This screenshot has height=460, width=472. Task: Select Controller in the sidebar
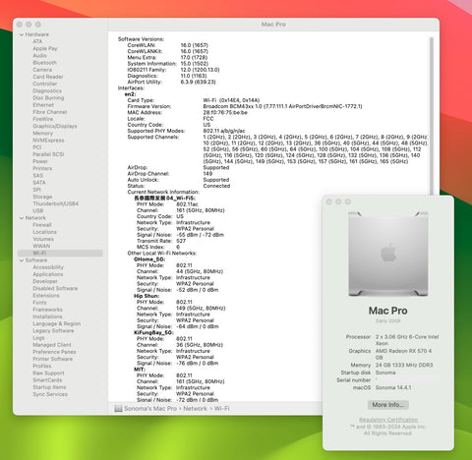(45, 84)
